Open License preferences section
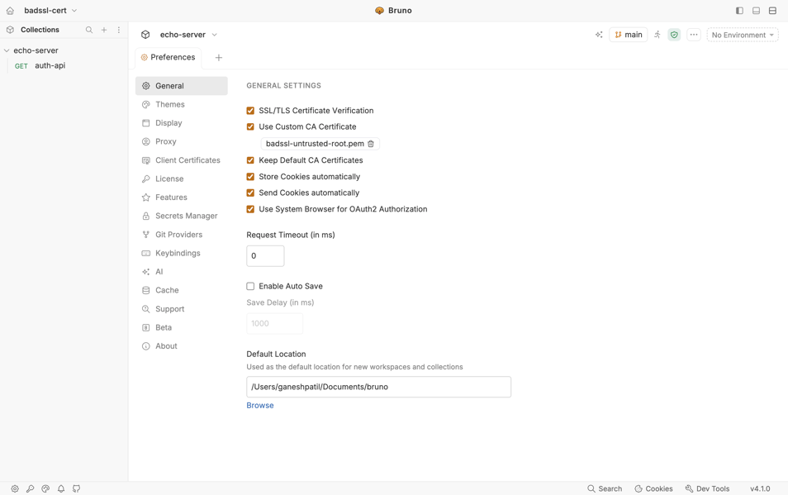 point(182,178)
